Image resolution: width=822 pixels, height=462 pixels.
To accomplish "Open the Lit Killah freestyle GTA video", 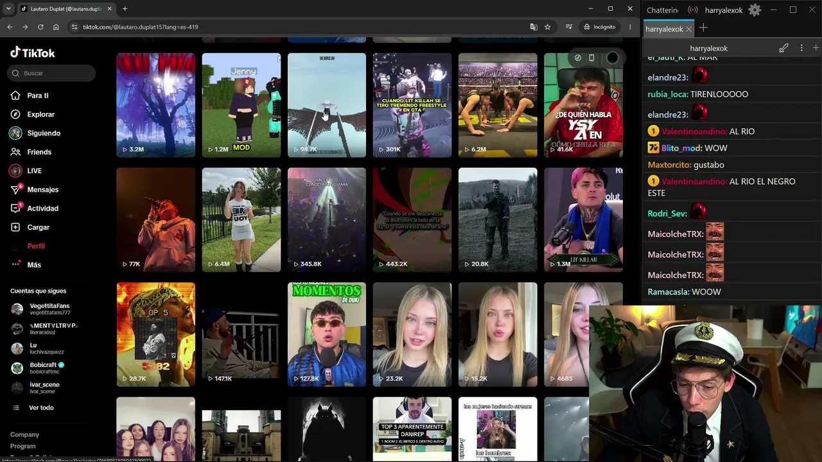I will pyautogui.click(x=412, y=105).
